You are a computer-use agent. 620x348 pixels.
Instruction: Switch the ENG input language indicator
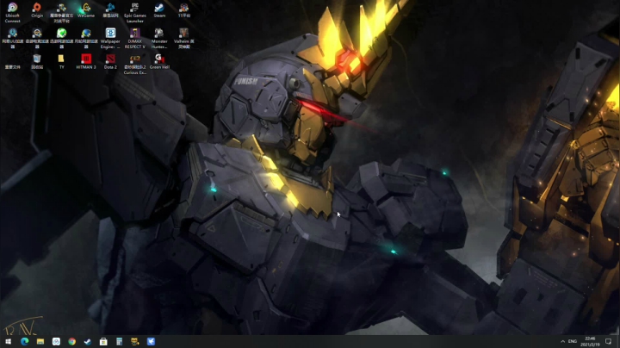(x=573, y=341)
